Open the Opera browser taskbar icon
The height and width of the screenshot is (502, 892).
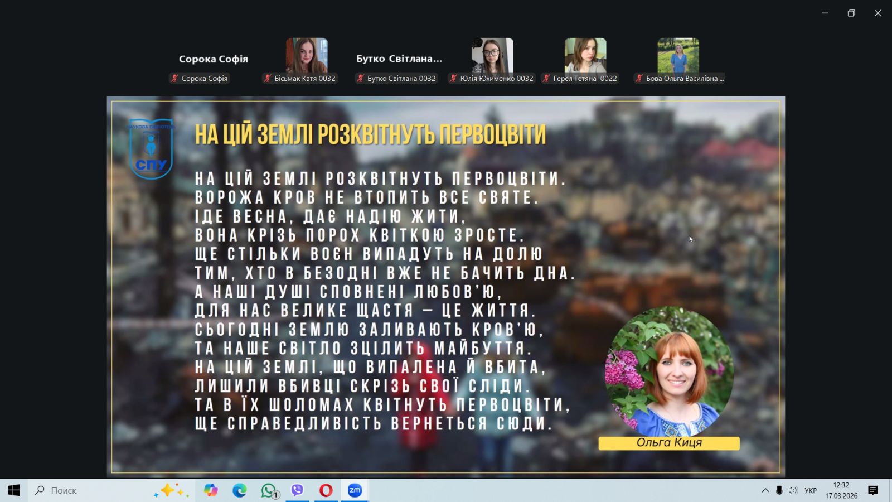click(326, 490)
